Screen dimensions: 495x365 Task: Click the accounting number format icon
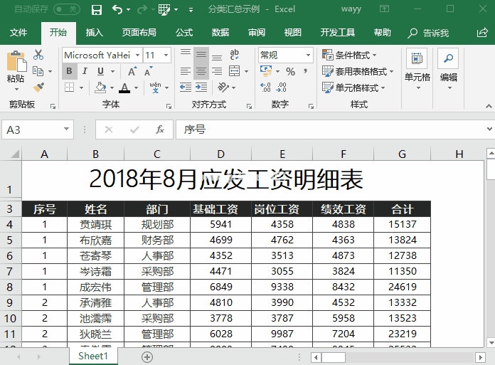pos(266,71)
